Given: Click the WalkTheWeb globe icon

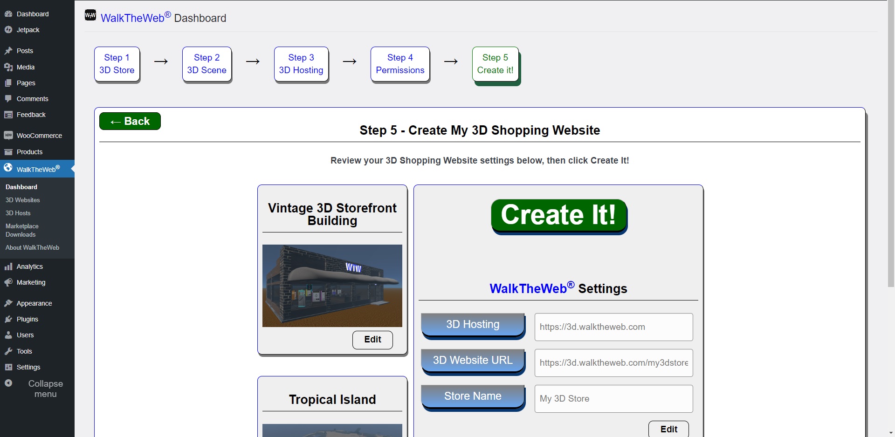Looking at the screenshot, I should pos(8,168).
